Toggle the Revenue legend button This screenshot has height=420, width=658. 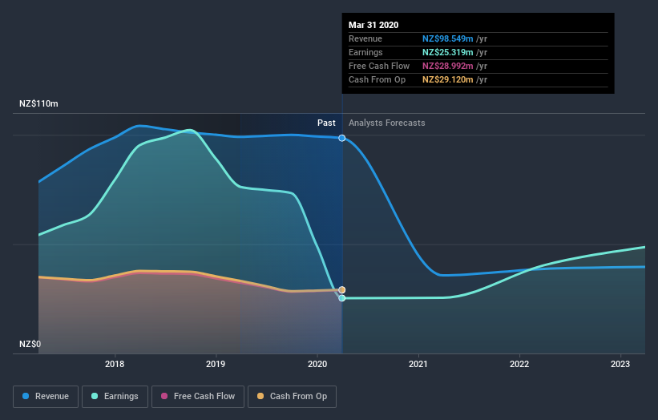click(46, 397)
